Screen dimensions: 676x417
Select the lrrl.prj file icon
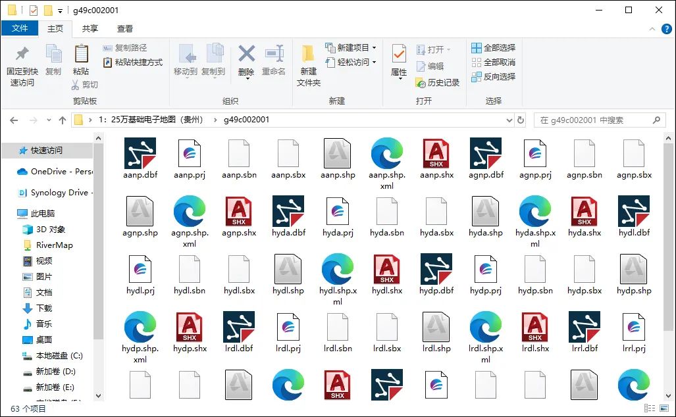(634, 326)
